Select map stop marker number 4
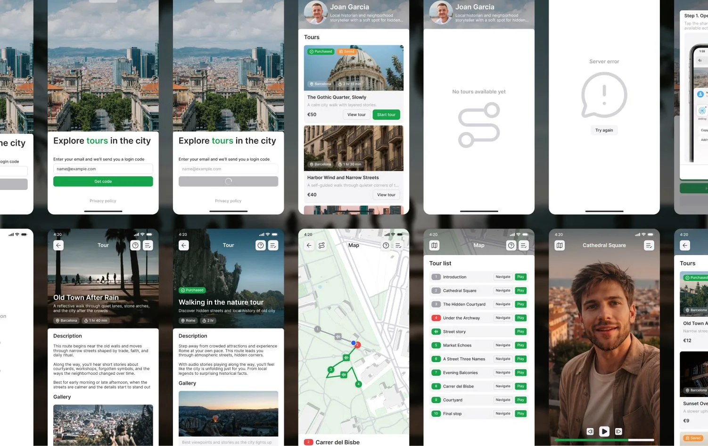Viewport: 708px width, 446px height. [359, 384]
